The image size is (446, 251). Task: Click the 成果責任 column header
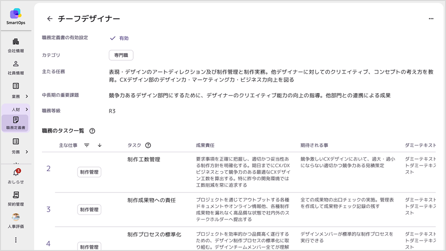pyautogui.click(x=205, y=145)
